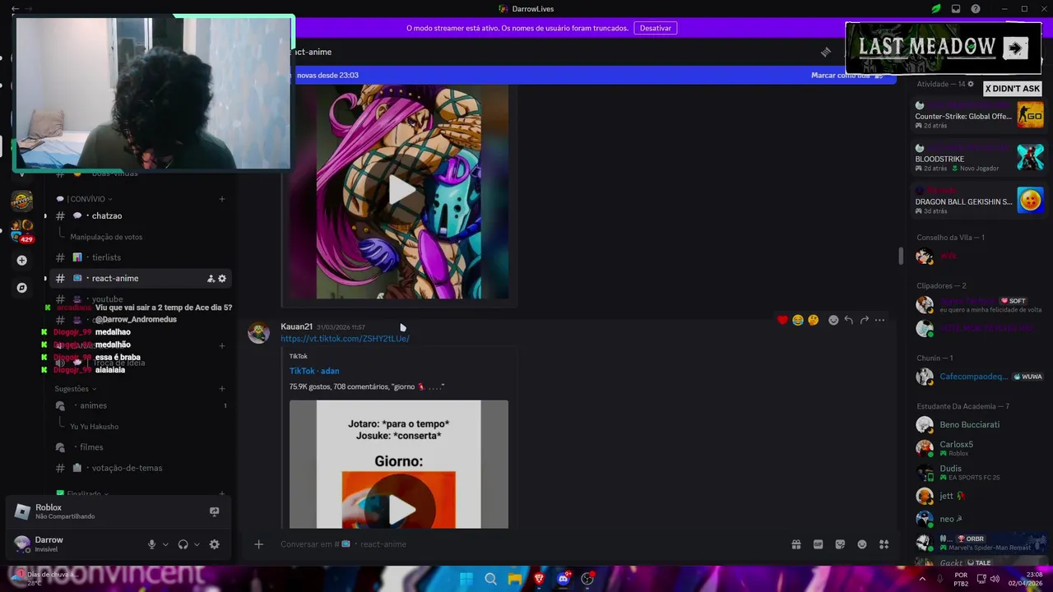
Task: Click Last Meadow banner arrow
Action: point(1015,48)
